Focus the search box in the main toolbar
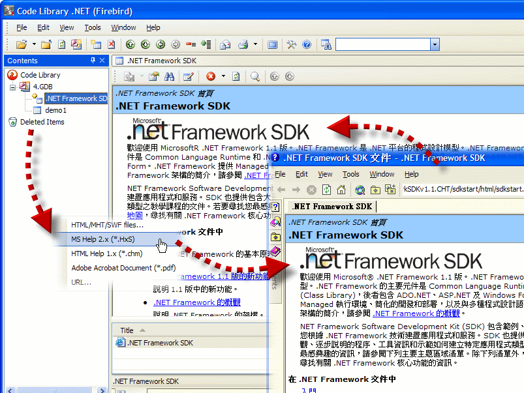This screenshot has height=393, width=524. [382, 44]
